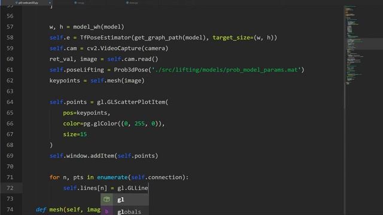Viewport: 383px width, 215px height.
Task: Click 'self.lines[n]' on line 72
Action: click(x=85, y=188)
